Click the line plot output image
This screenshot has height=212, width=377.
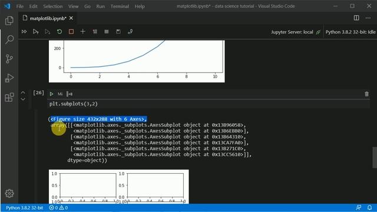tap(137, 61)
